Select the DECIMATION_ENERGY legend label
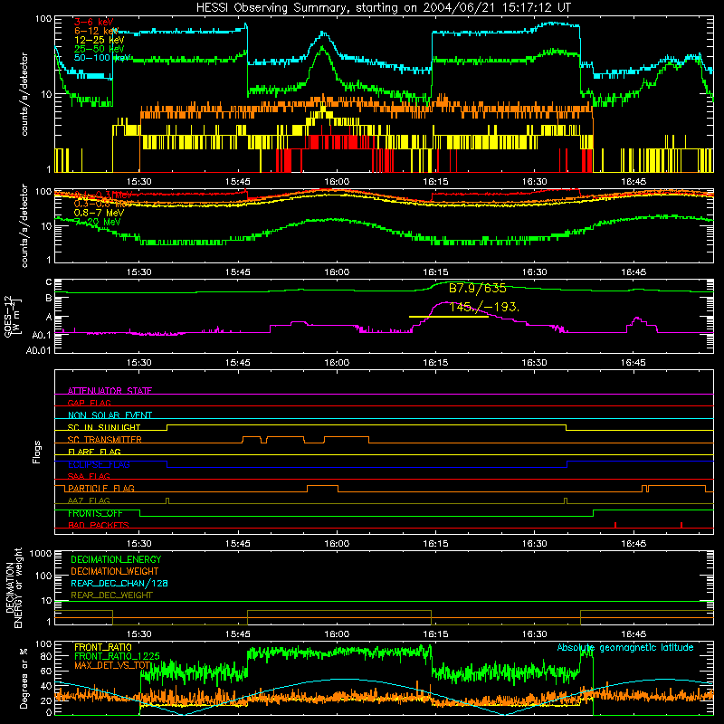Screen dimensions: 724x724 click(x=116, y=559)
